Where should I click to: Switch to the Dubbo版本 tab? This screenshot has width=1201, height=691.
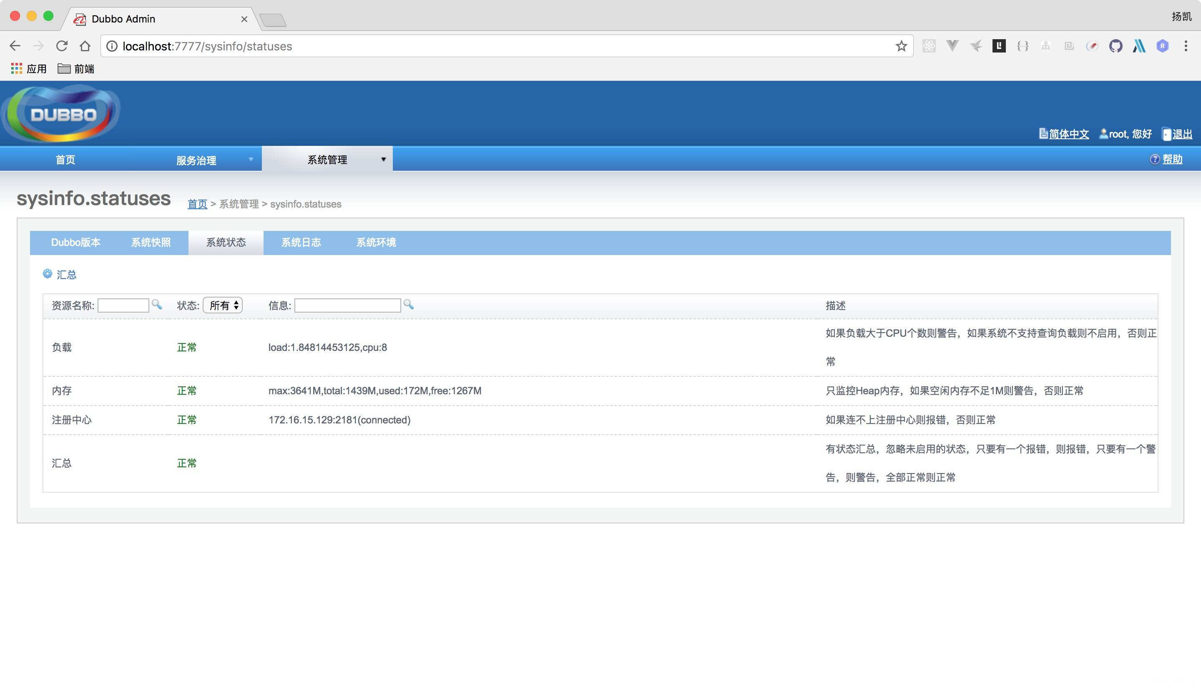(x=75, y=243)
